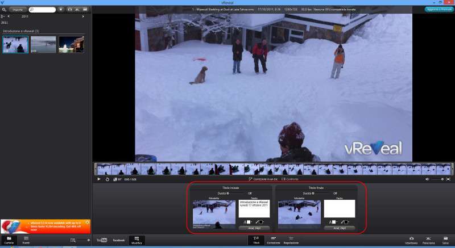Select the first video thumbnail in the gallery

coord(14,44)
